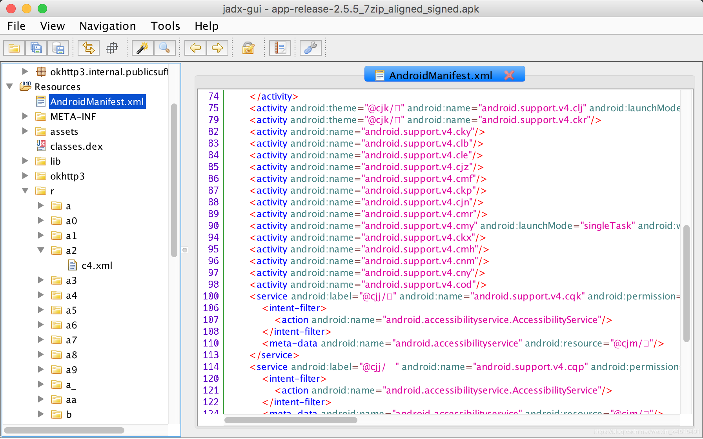Open the Help menu
Viewport: 703px width, 439px height.
coord(206,26)
